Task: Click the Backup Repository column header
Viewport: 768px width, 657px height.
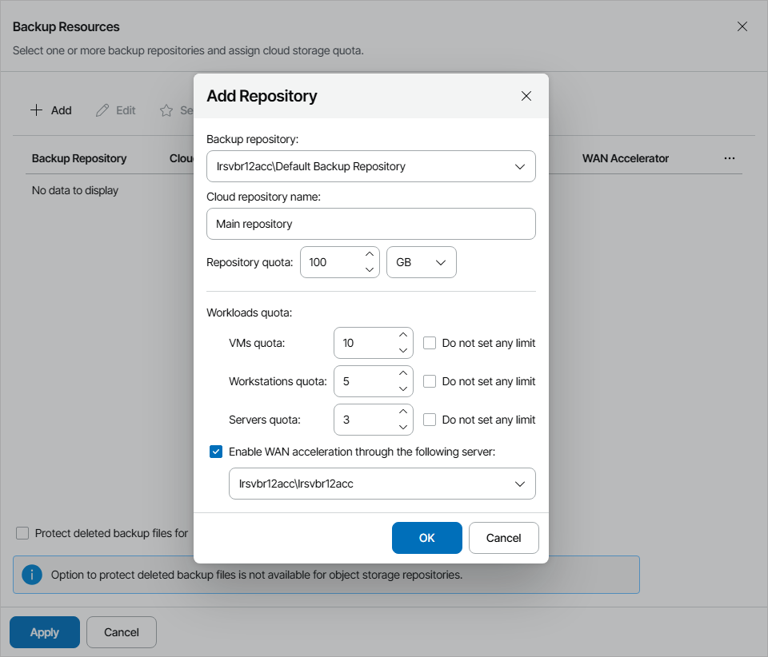Action: [78, 157]
